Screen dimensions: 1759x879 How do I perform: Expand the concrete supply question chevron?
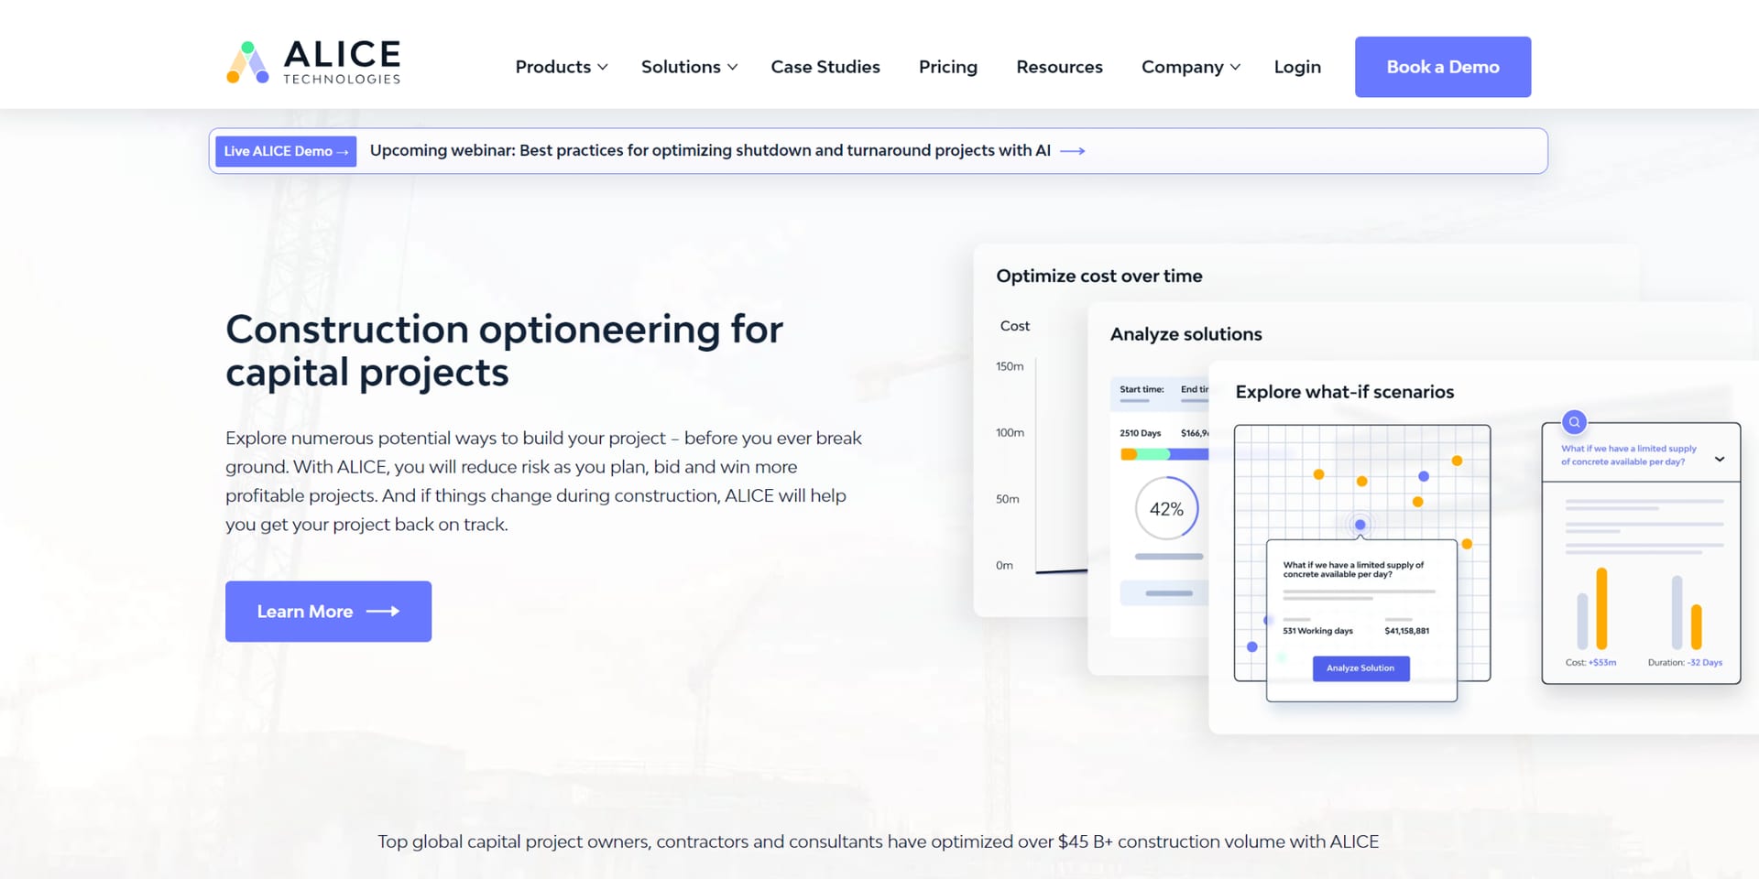(1720, 459)
